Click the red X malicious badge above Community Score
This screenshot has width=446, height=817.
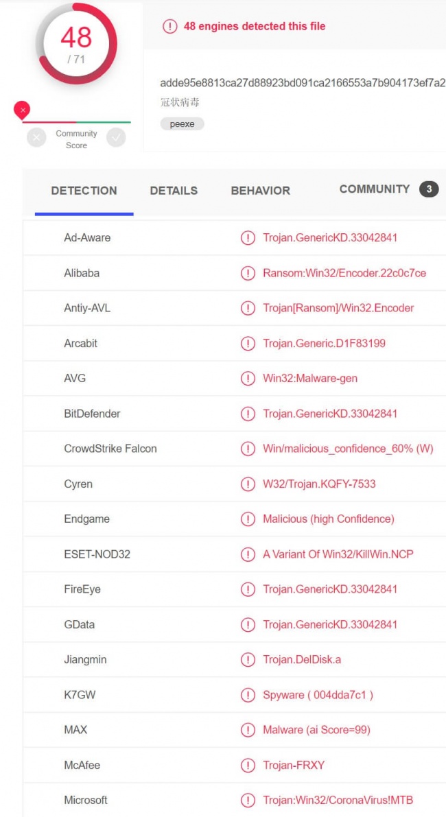tap(22, 110)
